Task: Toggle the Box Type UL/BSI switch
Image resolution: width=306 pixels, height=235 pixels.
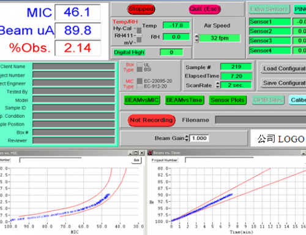Action: (x=140, y=67)
